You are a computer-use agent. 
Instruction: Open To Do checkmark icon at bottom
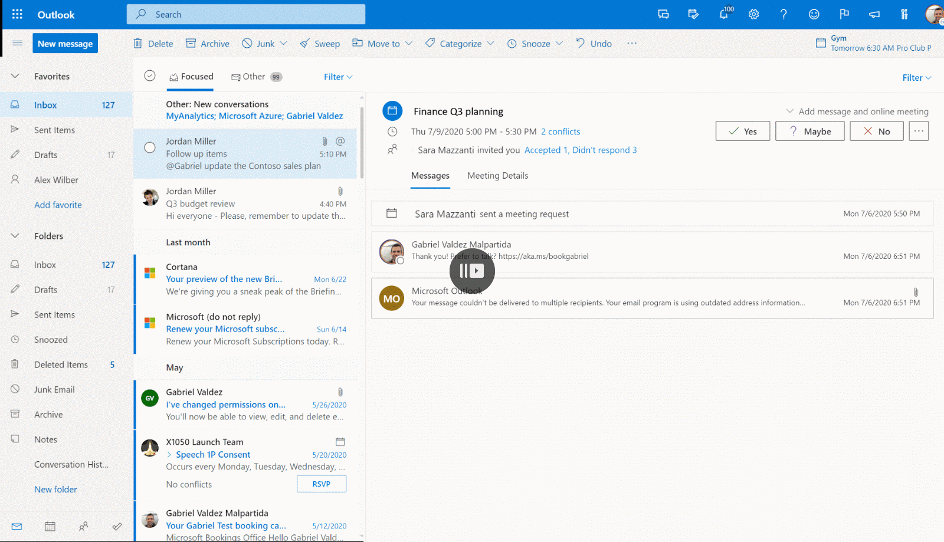point(117,526)
